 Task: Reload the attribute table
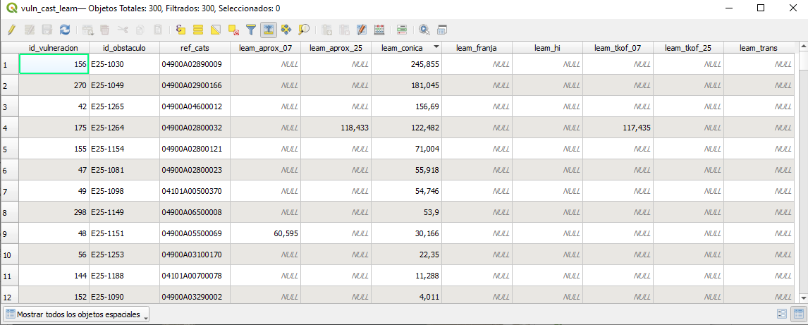pos(64,30)
